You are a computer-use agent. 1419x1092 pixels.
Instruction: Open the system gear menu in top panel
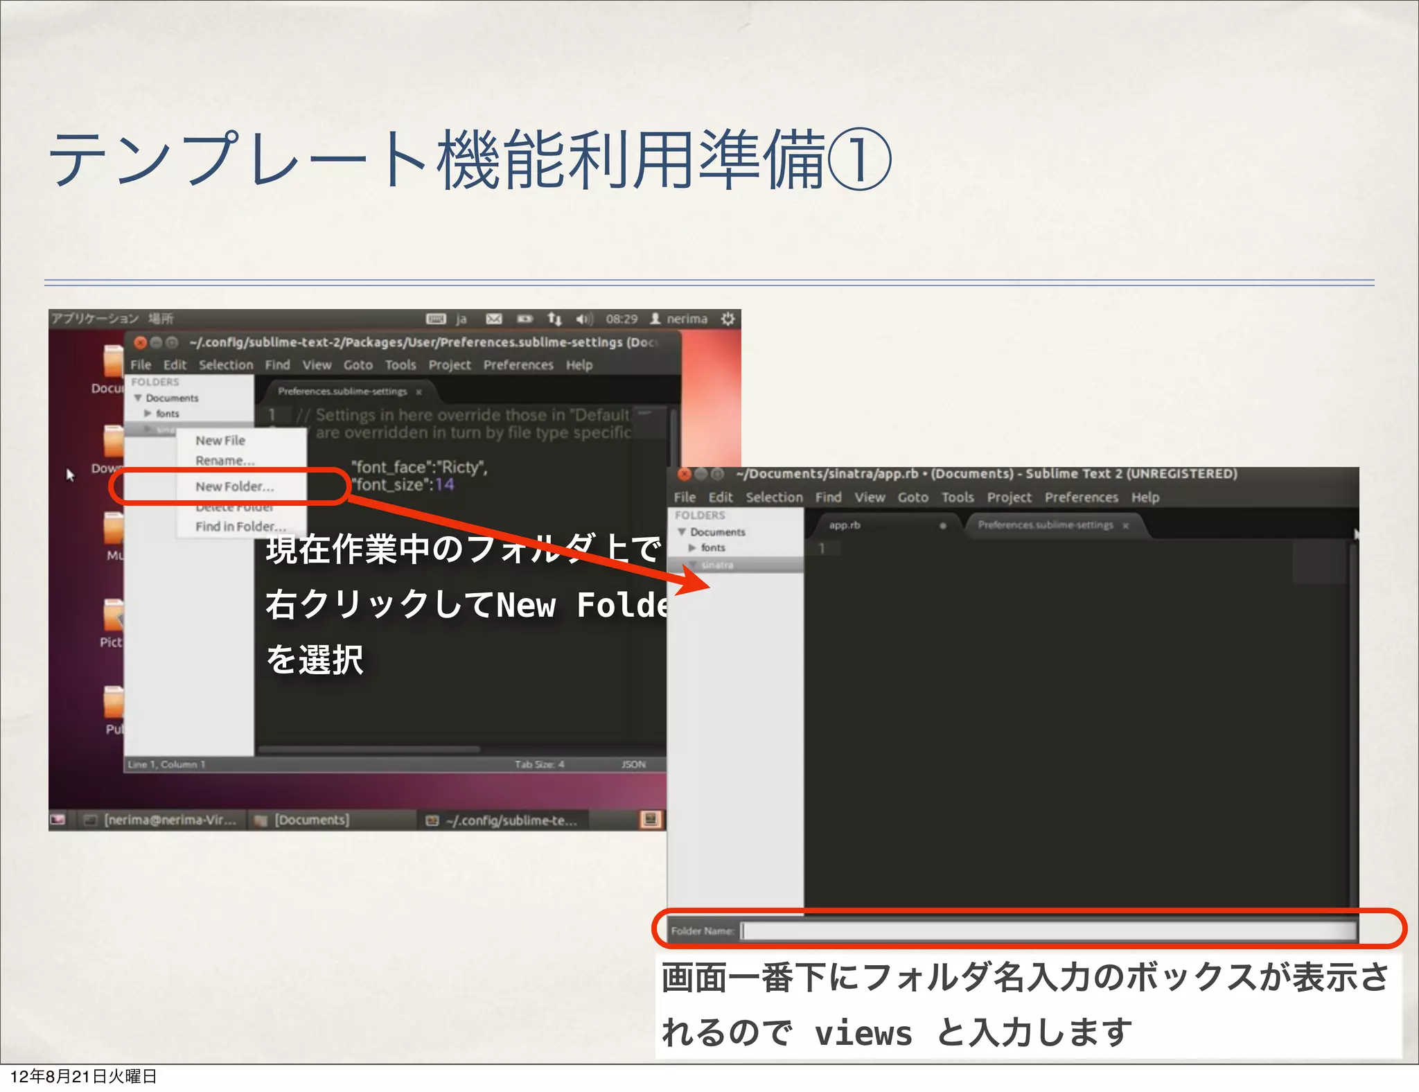coord(728,319)
